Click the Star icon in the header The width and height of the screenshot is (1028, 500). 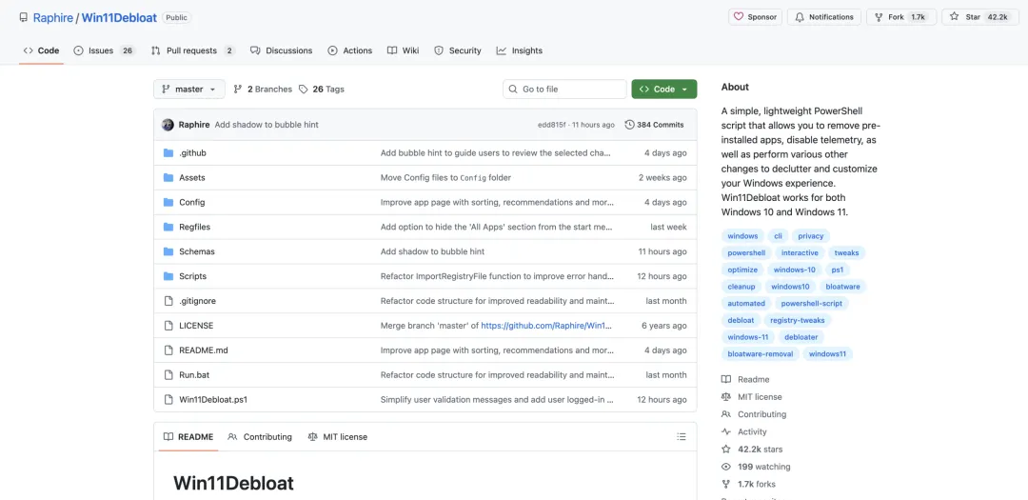coord(954,17)
